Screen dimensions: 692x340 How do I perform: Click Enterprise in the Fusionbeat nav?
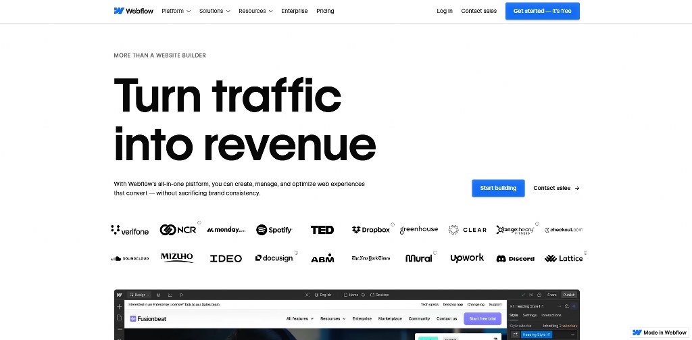coord(362,319)
